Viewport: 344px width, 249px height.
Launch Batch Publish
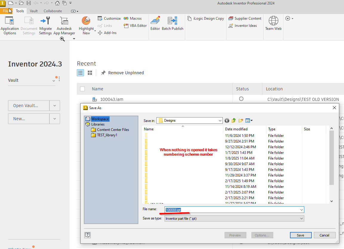tap(173, 24)
